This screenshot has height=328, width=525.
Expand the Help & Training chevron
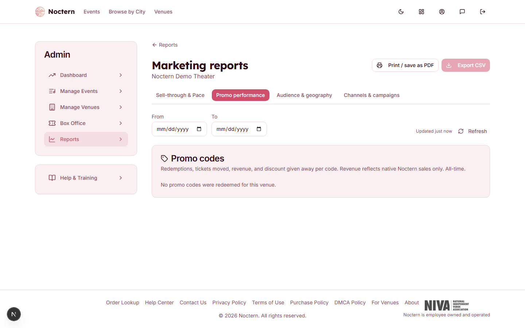121,178
